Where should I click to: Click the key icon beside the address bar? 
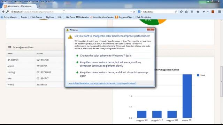coord(7,12)
